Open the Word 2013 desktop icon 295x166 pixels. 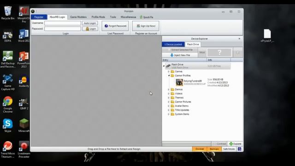pyautogui.click(x=24, y=36)
